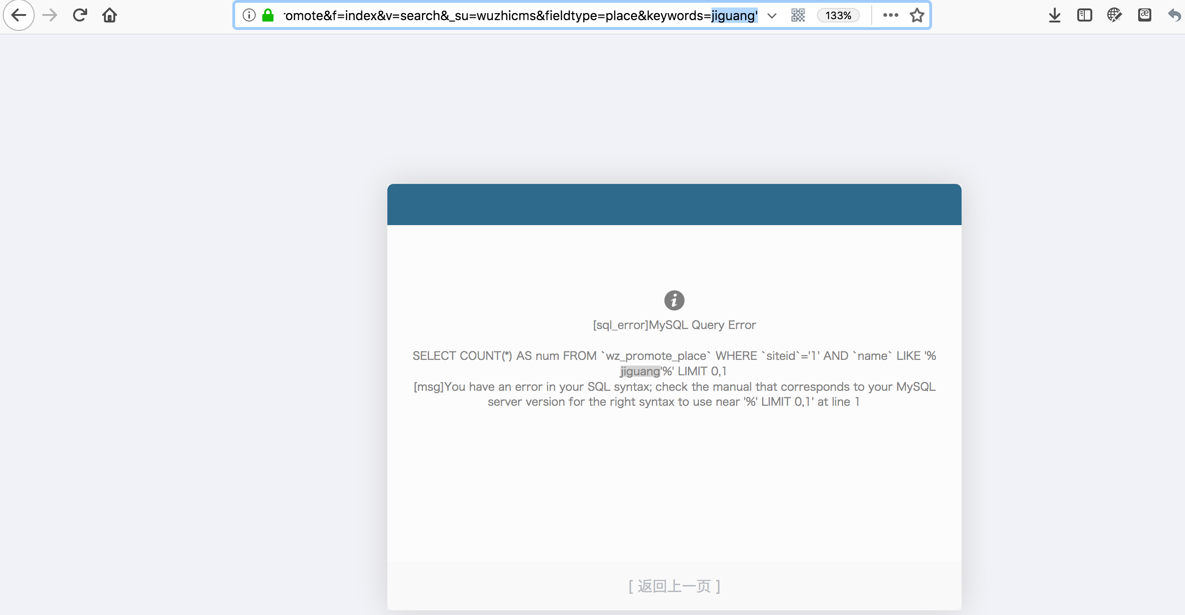View the green security padlock
This screenshot has height=615, width=1185.
(268, 15)
